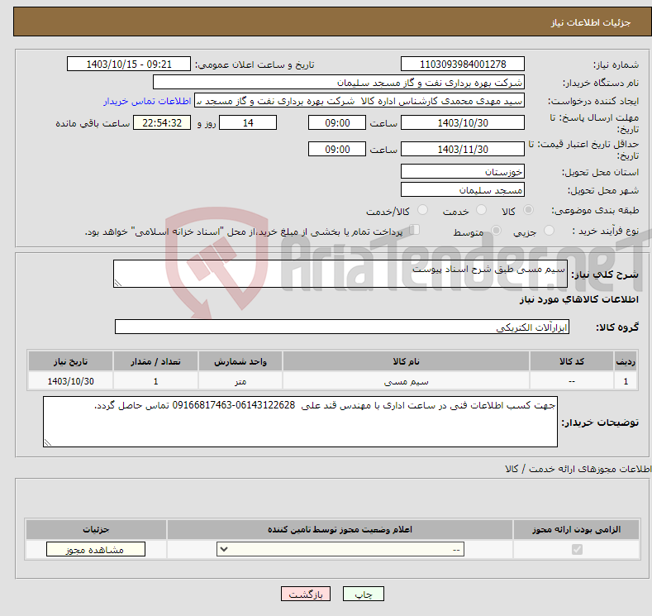This screenshot has height=616, width=652.
Task: Click the 1403/10/30 need date table cell
Action: pyautogui.click(x=70, y=381)
